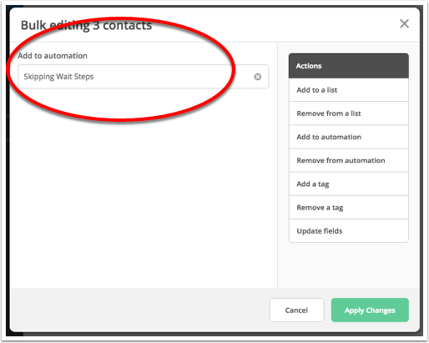The image size is (429, 343).
Task: Close the bulk editing dialog
Action: coord(404,23)
